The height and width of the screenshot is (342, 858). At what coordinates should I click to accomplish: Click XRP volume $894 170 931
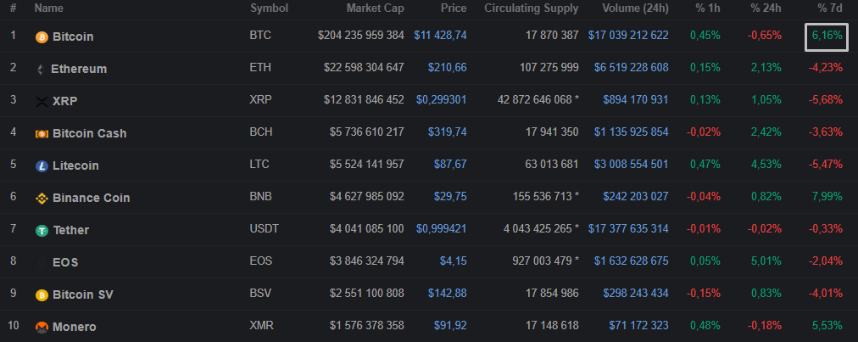tap(636, 100)
